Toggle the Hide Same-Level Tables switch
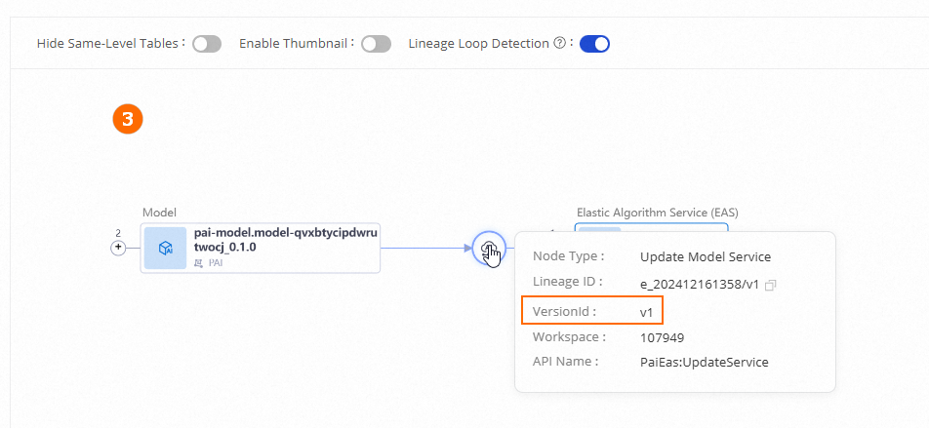 [207, 44]
